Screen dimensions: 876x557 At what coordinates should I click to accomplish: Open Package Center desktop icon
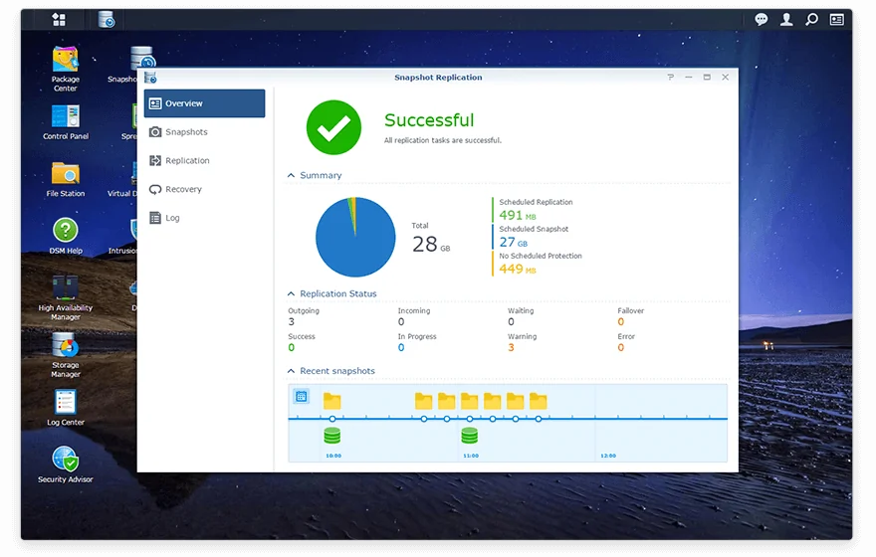click(x=66, y=60)
